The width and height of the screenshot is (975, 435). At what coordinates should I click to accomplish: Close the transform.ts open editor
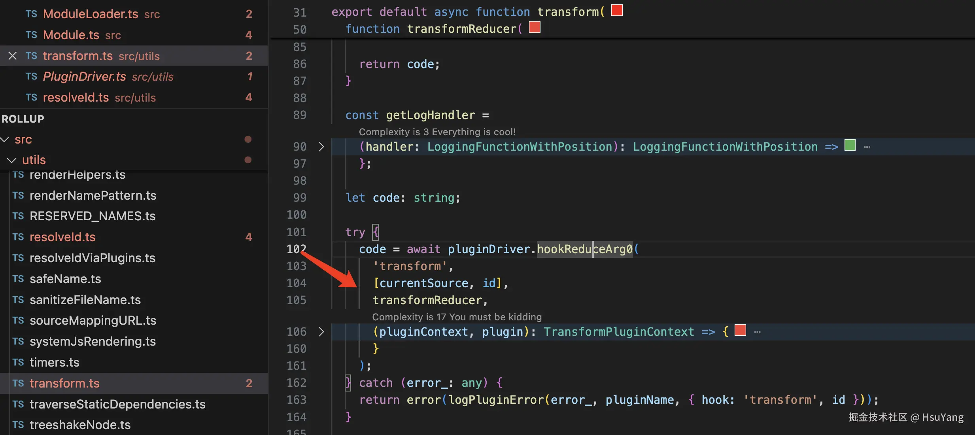pyautogui.click(x=12, y=56)
